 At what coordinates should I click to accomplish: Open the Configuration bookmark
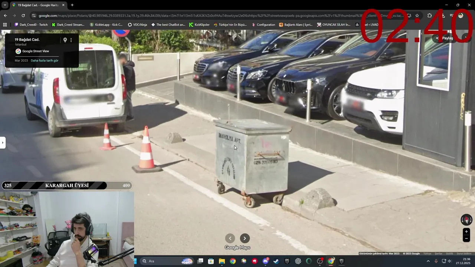[263, 24]
